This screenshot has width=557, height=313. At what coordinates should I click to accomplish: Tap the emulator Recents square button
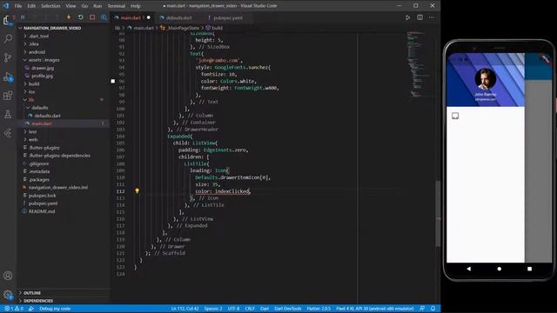[530, 269]
